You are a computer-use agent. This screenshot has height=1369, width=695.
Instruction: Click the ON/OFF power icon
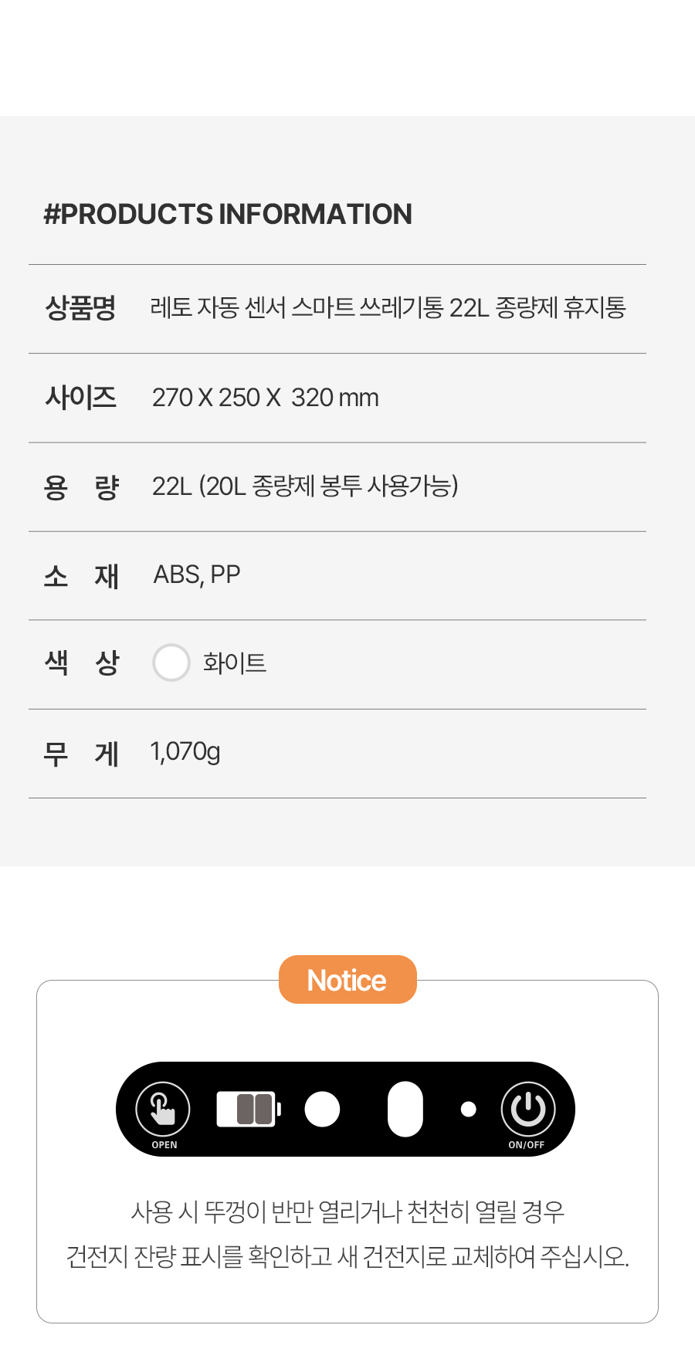(x=528, y=1109)
